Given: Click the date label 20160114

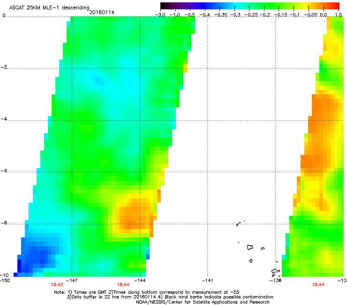Looking at the screenshot, I should tap(102, 12).
